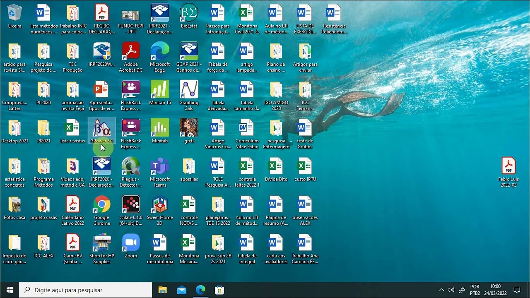
Task: Open the pen workspace tray icon
Action: pyautogui.click(x=462, y=290)
